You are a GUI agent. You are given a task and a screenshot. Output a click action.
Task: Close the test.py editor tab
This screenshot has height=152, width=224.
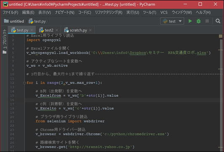[32, 30]
